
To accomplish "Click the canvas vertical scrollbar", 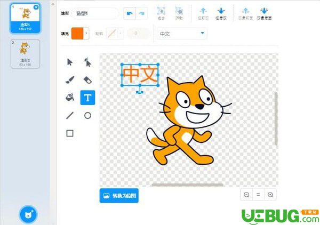I will (276, 119).
